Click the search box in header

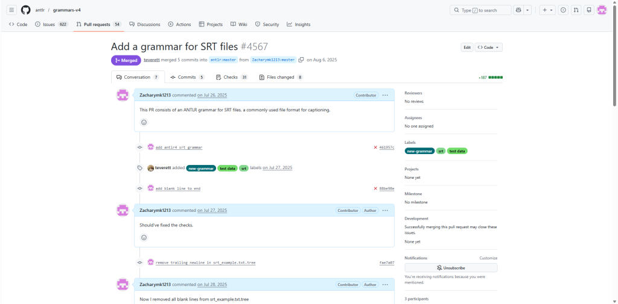(480, 10)
